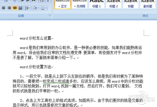Click the line '的形式就是我们平常的一栏'
The image size is (157, 107).
pos(37,91)
